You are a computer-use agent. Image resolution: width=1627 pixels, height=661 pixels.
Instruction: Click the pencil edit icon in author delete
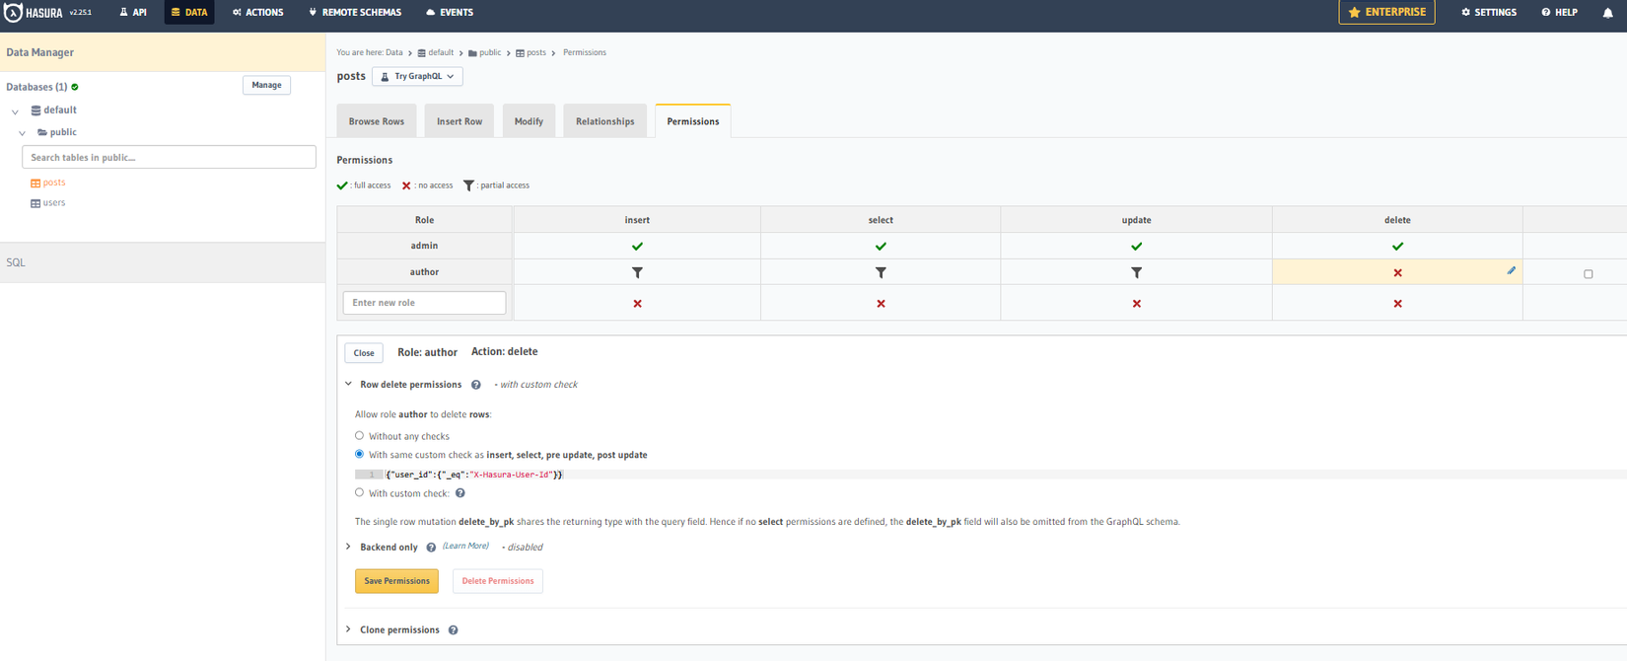(x=1511, y=270)
